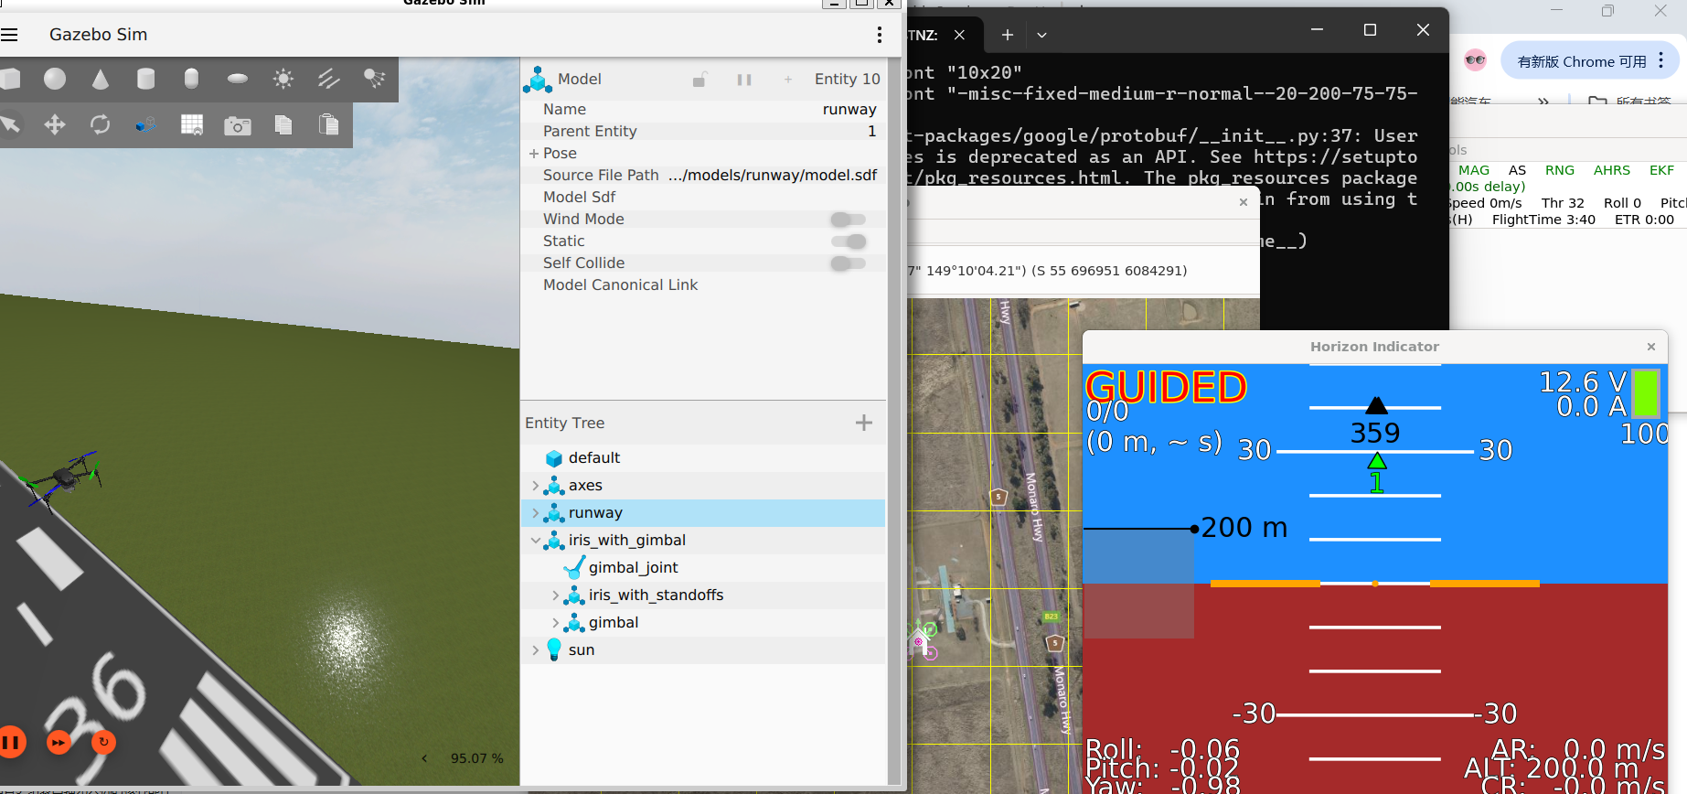Insert a cylinder shape
This screenshot has width=1687, height=794.
pyautogui.click(x=145, y=80)
